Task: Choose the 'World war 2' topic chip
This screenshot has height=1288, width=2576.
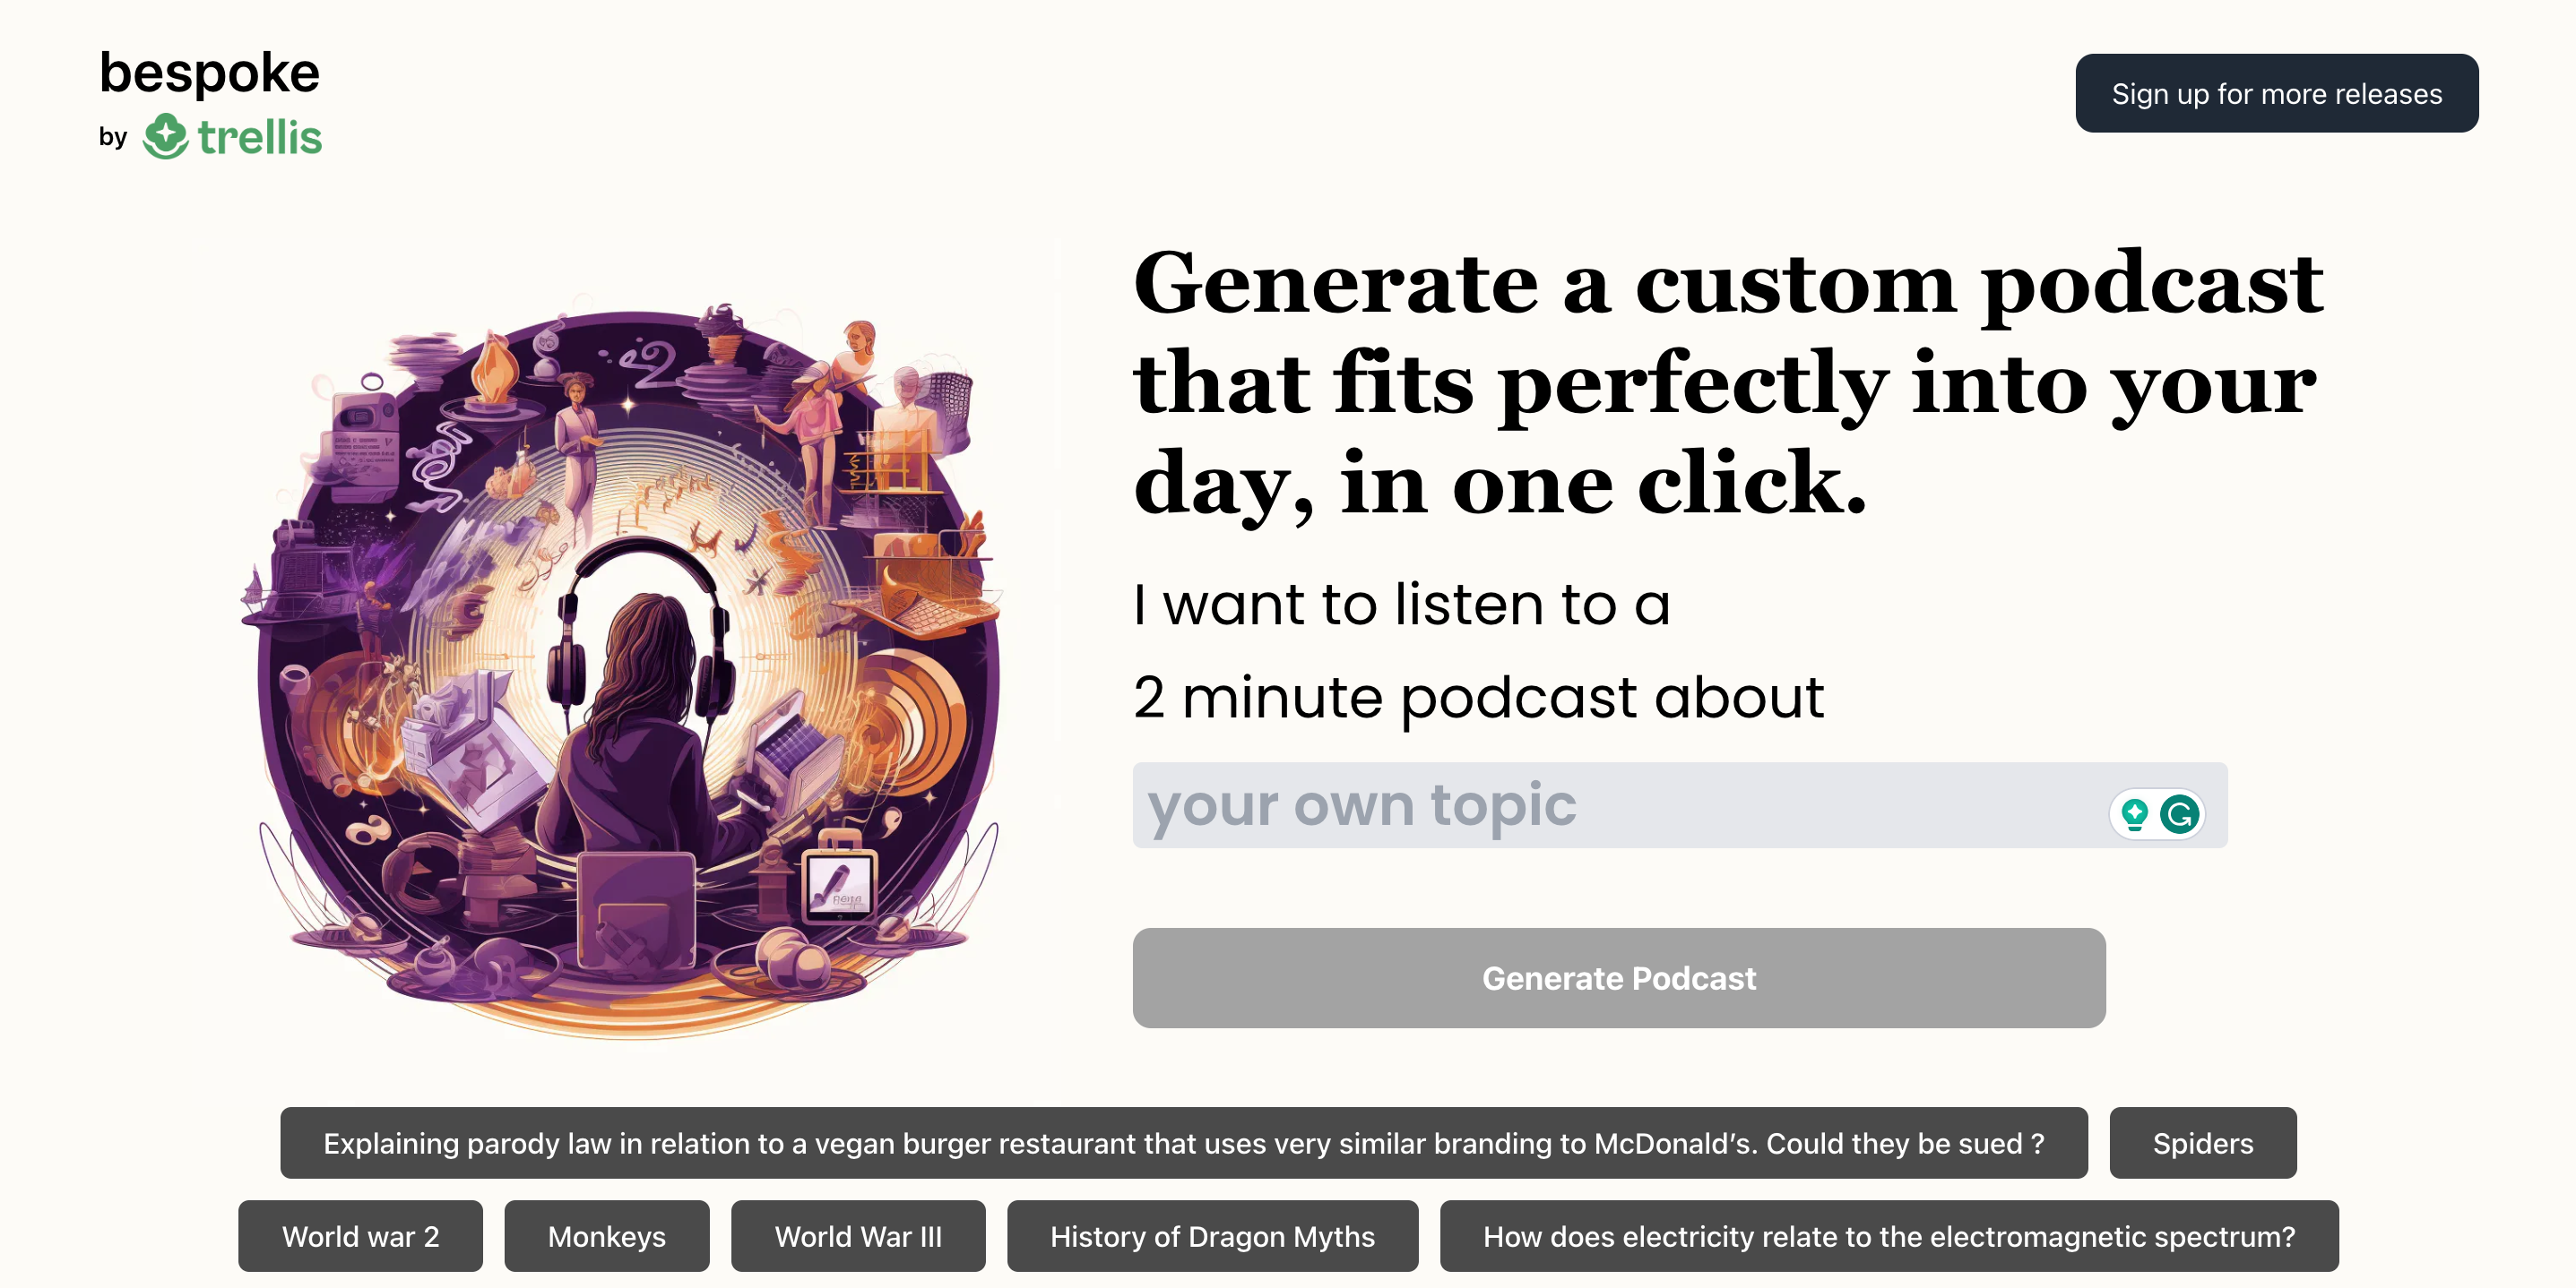Action: point(360,1235)
